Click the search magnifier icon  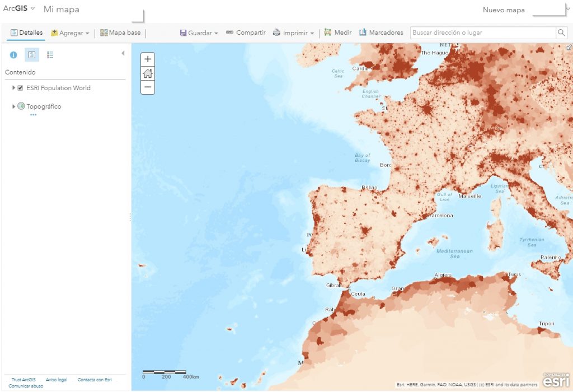click(561, 32)
